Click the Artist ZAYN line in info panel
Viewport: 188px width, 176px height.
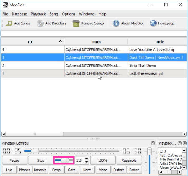pyautogui.click(x=170, y=163)
